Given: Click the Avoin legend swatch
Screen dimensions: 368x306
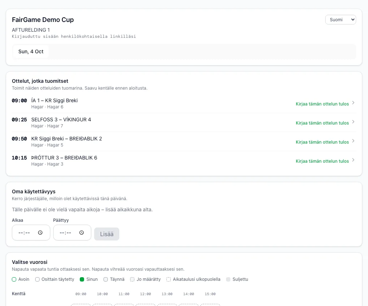Looking at the screenshot, I should [14, 279].
